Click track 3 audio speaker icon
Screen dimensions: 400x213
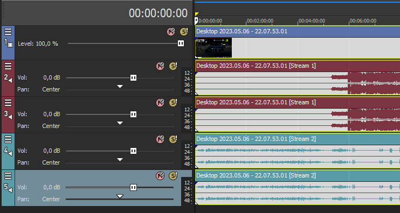10,117
